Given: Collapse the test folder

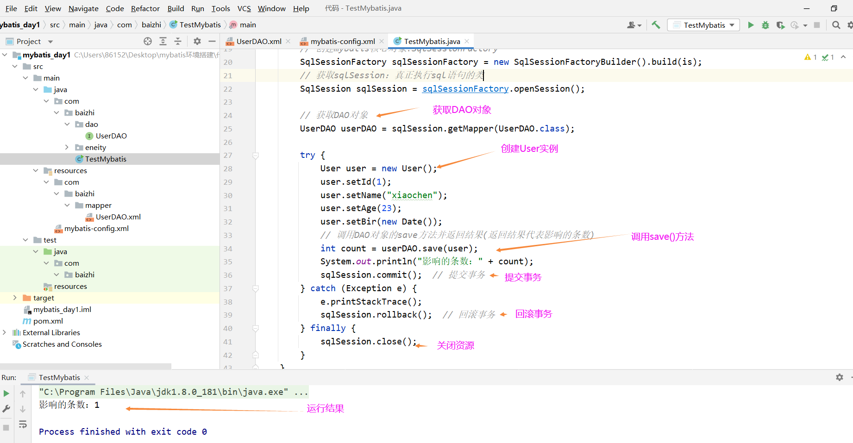Looking at the screenshot, I should coord(25,240).
